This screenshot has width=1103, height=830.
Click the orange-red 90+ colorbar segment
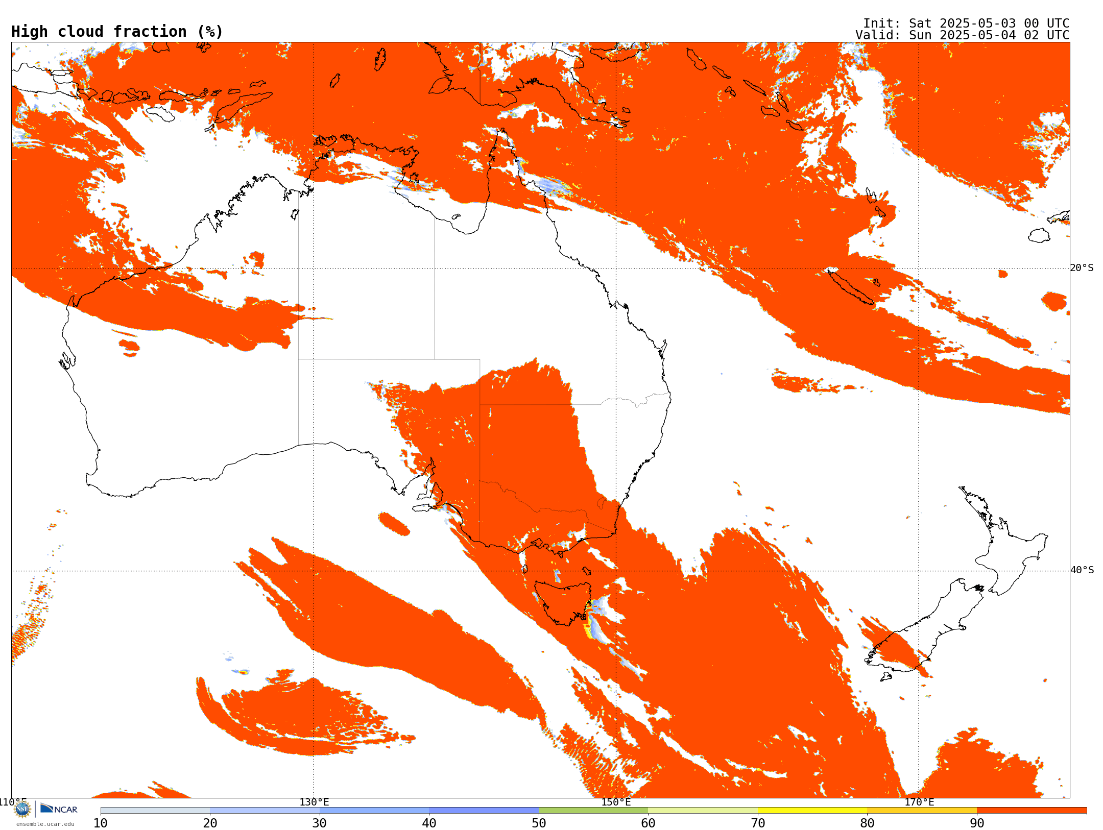click(x=1032, y=811)
